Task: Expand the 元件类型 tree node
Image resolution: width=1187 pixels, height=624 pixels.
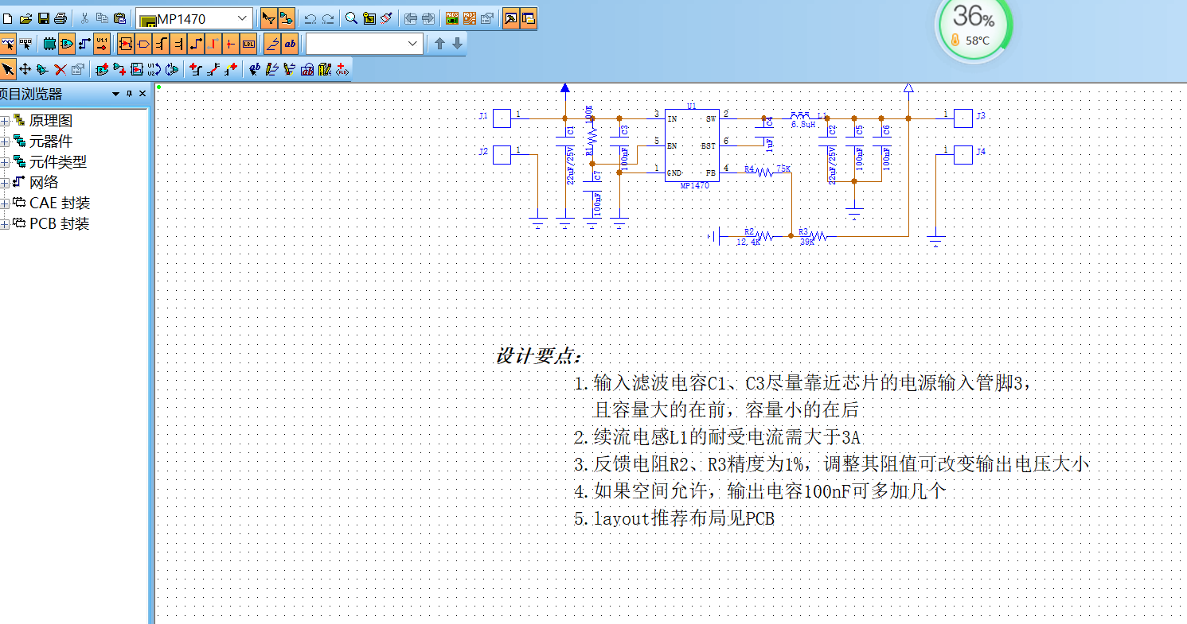Action: [5, 162]
